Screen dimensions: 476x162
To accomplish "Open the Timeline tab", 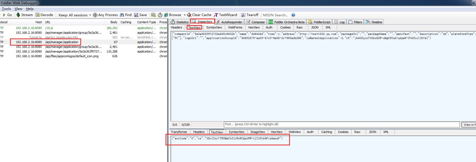I will 374,22.
